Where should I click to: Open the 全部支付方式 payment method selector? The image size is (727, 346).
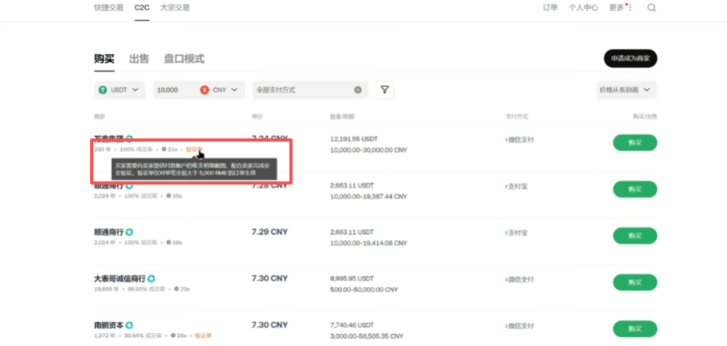310,90
